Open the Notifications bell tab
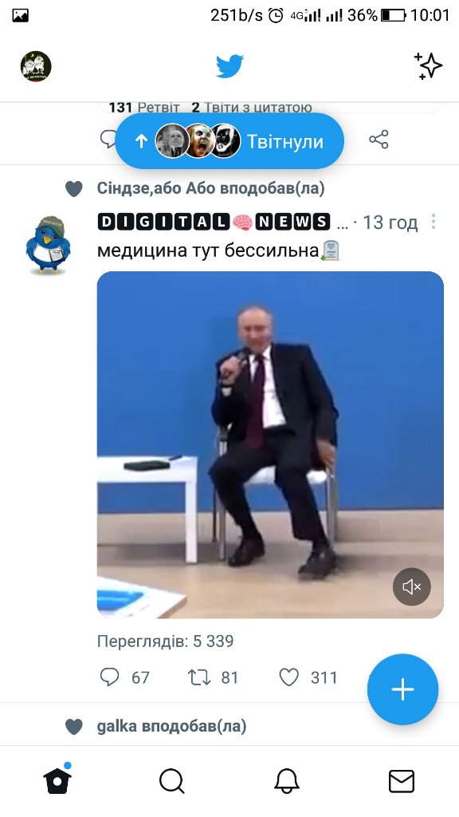This screenshot has width=459, height=817. [287, 782]
